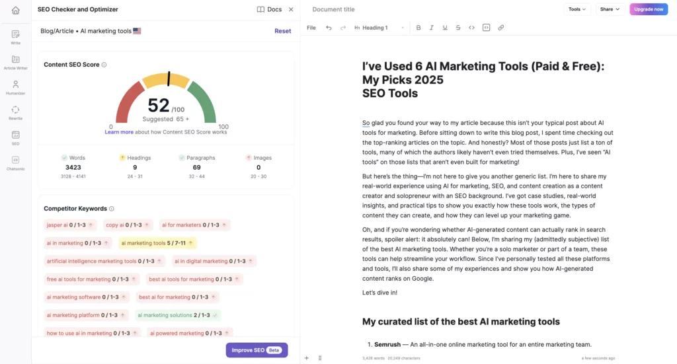Click the word count in footer
Viewport: 677px width, 364px height.
click(x=374, y=358)
